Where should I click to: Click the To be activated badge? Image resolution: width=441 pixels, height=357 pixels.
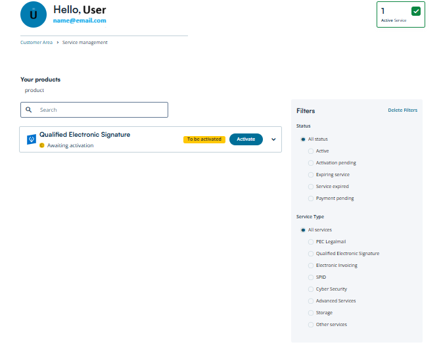204,139
